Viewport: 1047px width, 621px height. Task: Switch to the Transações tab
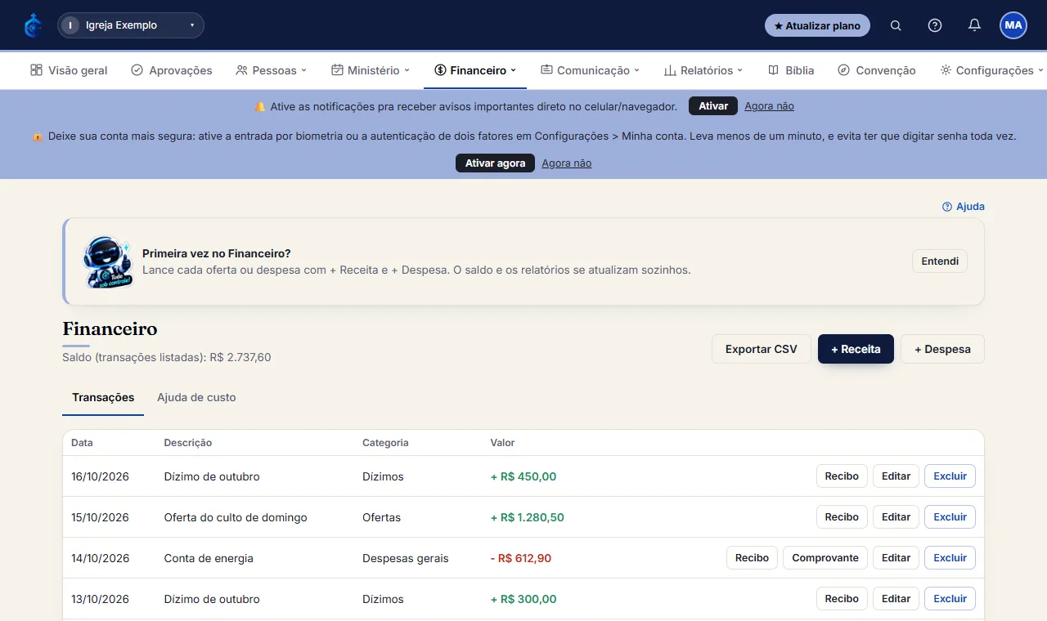[103, 398]
